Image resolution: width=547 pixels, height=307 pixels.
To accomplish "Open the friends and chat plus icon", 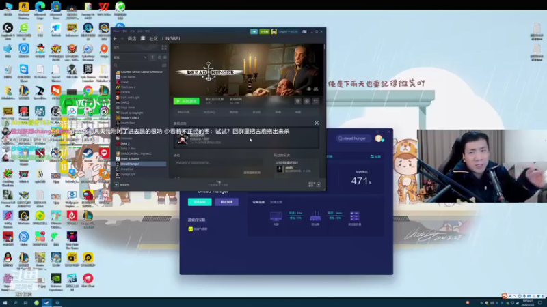I will coord(319,184).
